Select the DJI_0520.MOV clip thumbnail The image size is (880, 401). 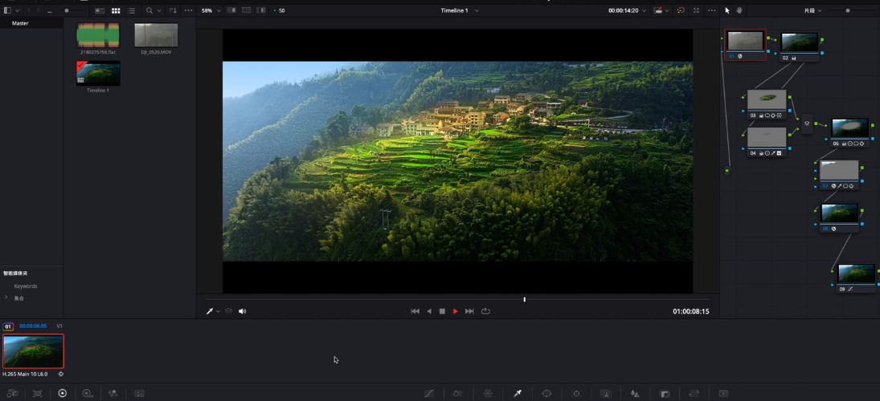[156, 35]
